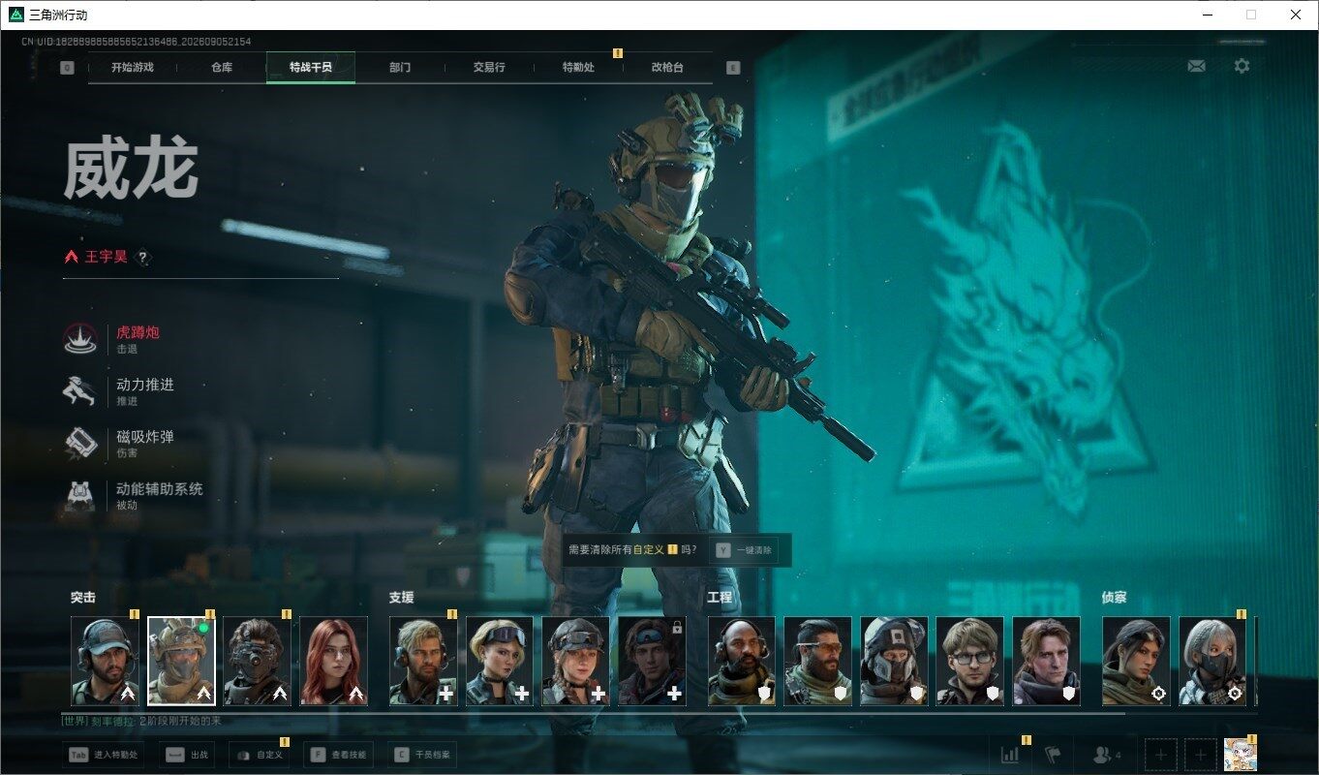Switch to the 仓库 tab
The width and height of the screenshot is (1319, 775).
[x=222, y=68]
